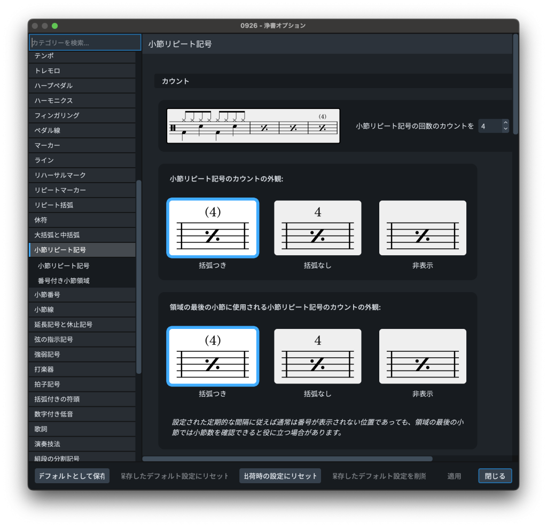Viewport: 547px width, 527px height.
Task: Focus the カテゴリーを検索 search field
Action: tap(85, 43)
